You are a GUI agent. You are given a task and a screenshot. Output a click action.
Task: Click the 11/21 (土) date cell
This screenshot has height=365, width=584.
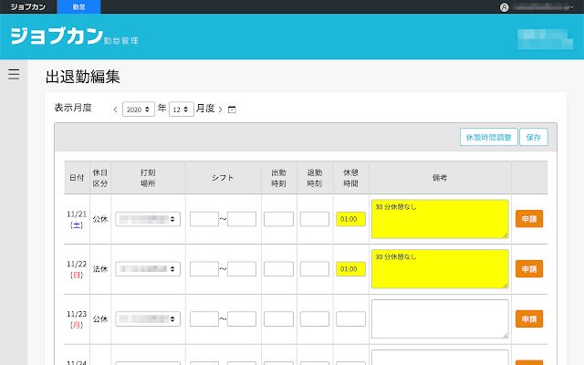click(x=77, y=219)
